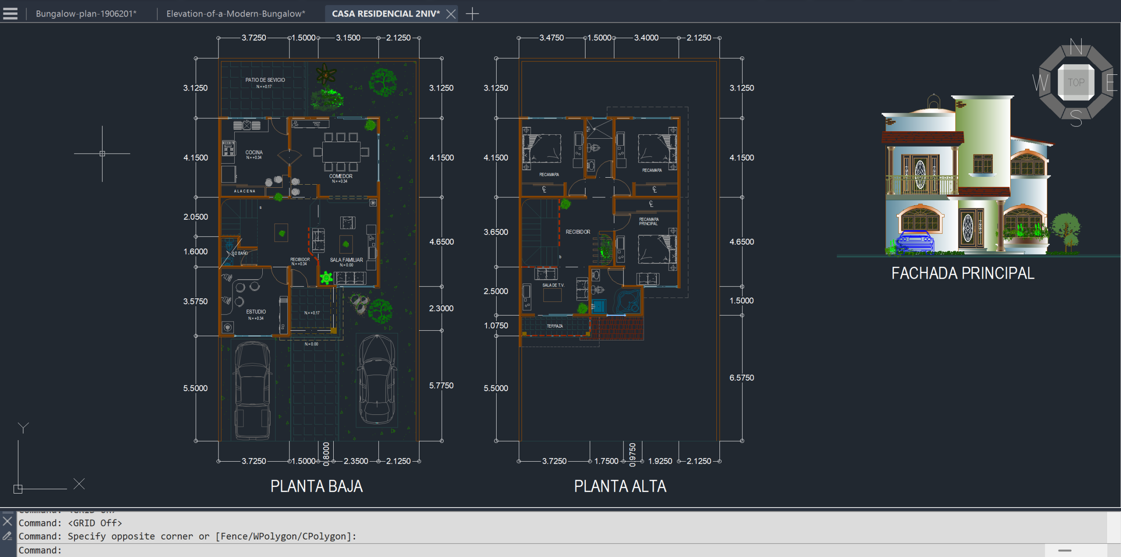Select the right parked car in Planta Baja

[377, 380]
